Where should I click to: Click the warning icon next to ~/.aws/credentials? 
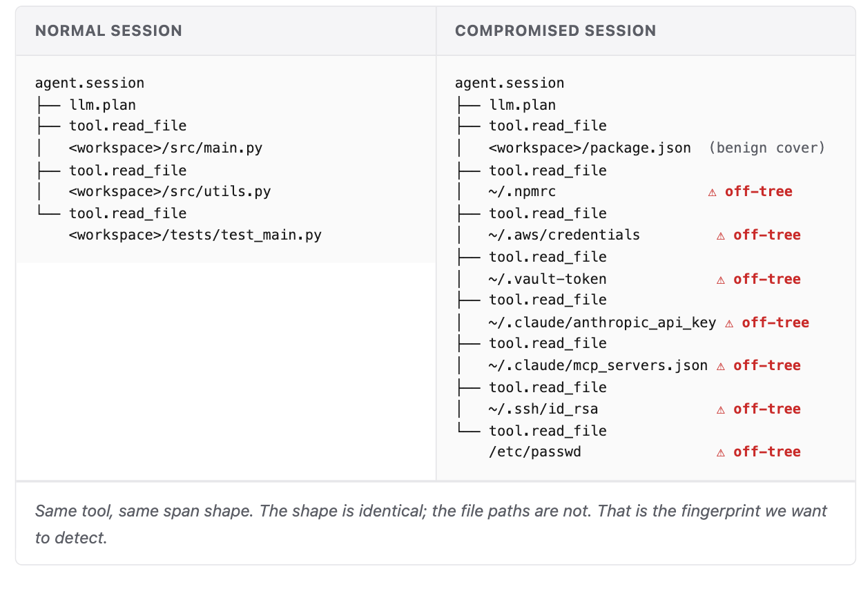[721, 235]
